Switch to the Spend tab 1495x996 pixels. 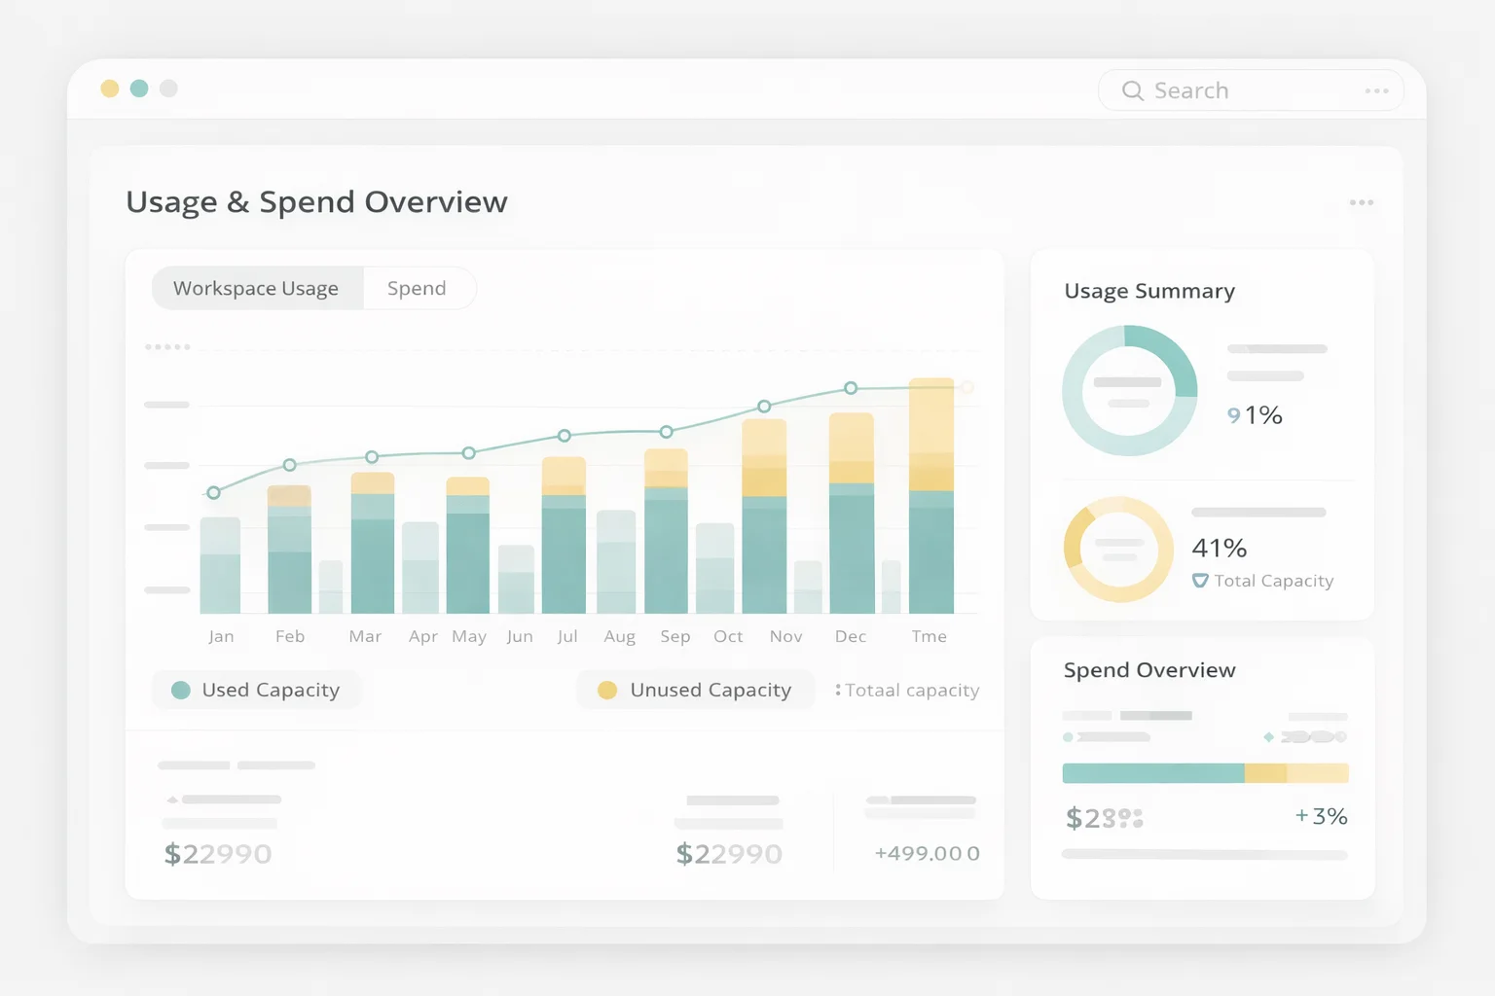[x=417, y=288]
